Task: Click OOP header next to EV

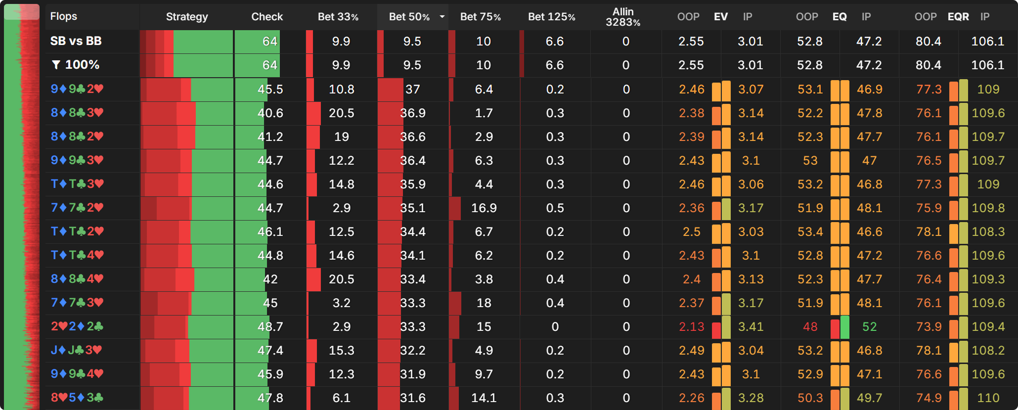Action: pyautogui.click(x=688, y=17)
